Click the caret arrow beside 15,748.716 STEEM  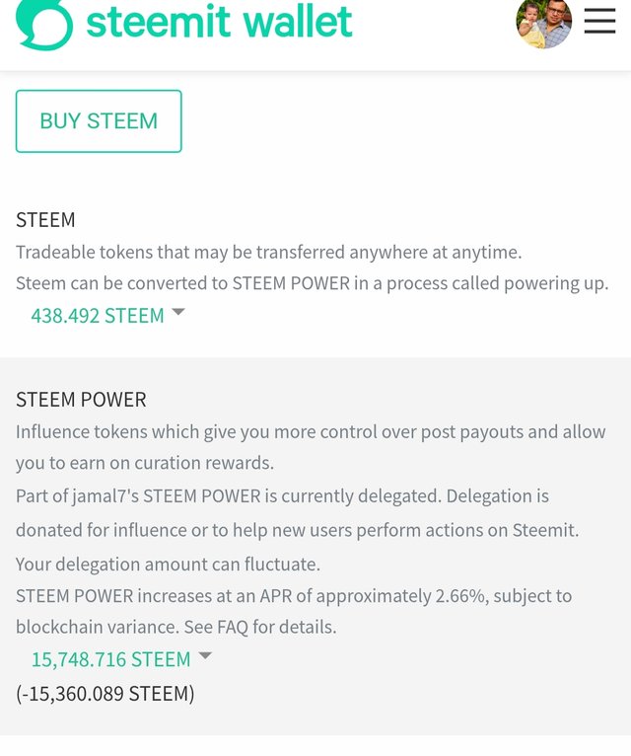pos(205,655)
